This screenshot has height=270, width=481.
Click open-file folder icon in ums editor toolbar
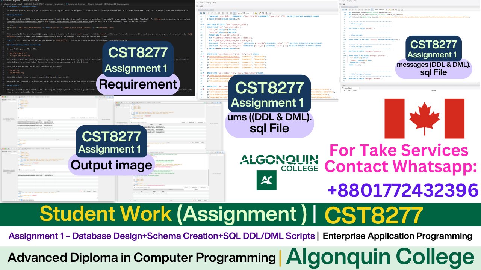201,13
